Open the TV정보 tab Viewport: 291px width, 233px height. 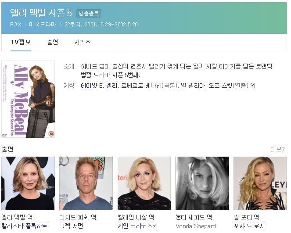click(x=21, y=43)
